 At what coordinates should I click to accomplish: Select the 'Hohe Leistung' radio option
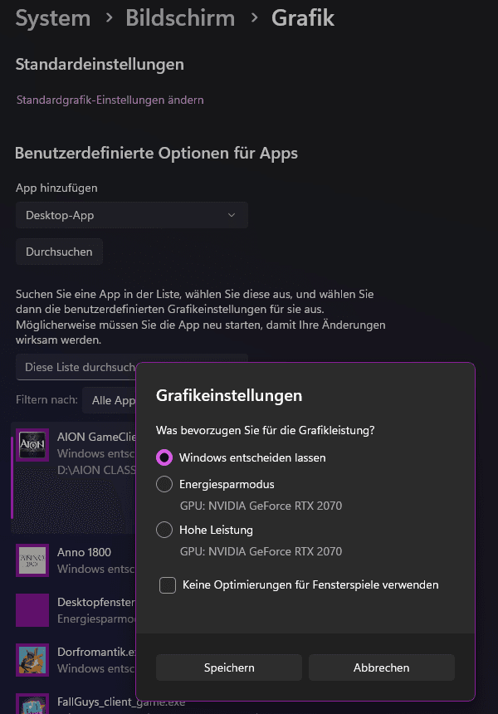coord(164,530)
